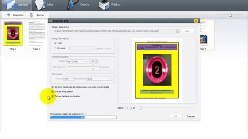Open the High Quality dropdown

pyautogui.click(x=77, y=61)
